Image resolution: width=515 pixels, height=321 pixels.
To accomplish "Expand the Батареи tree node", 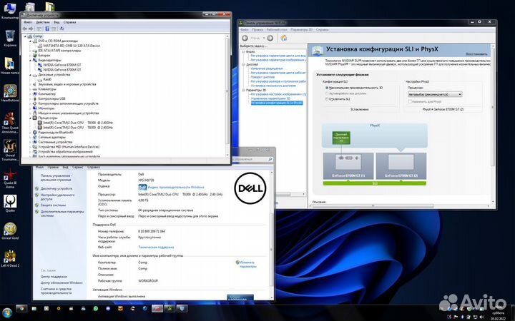I will coord(30,56).
